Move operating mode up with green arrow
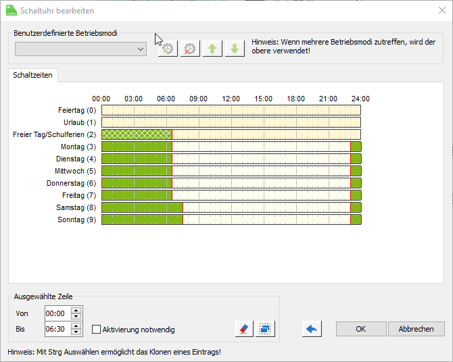Viewport: 453px width, 362px height. [x=212, y=49]
